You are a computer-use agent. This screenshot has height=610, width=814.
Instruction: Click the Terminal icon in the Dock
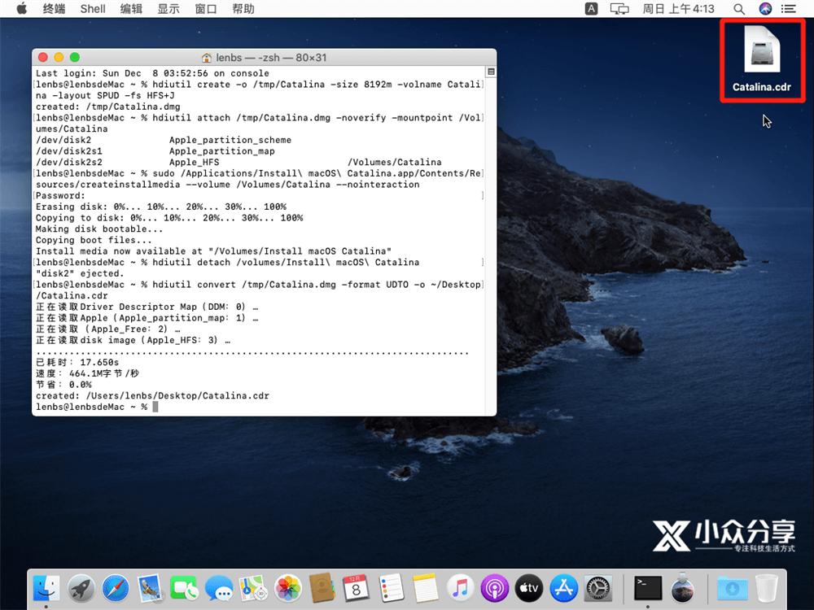(647, 588)
